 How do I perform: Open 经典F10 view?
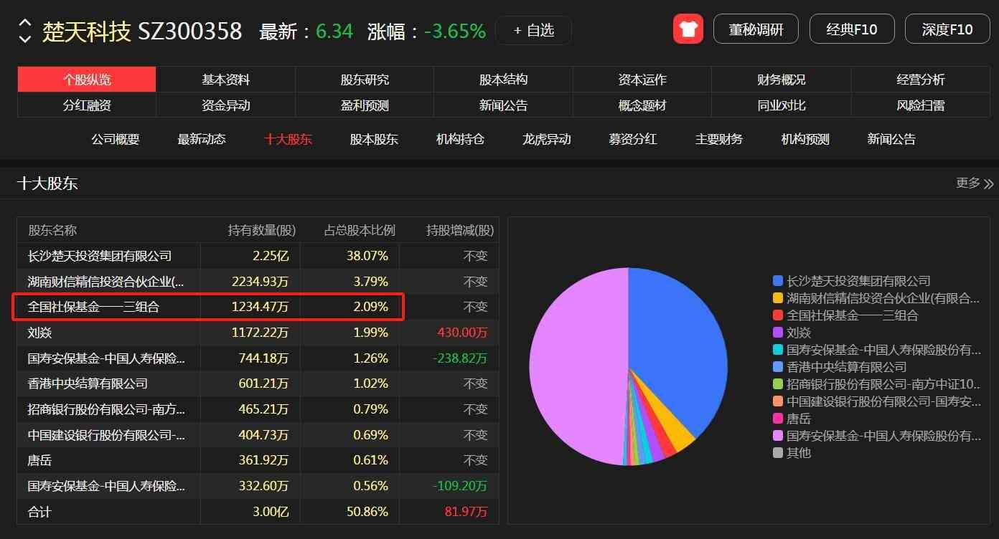pos(852,29)
